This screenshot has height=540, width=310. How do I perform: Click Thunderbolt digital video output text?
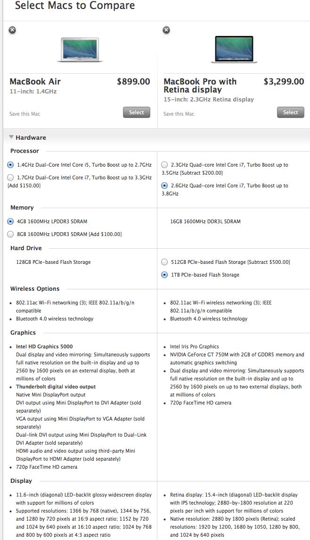point(56,387)
